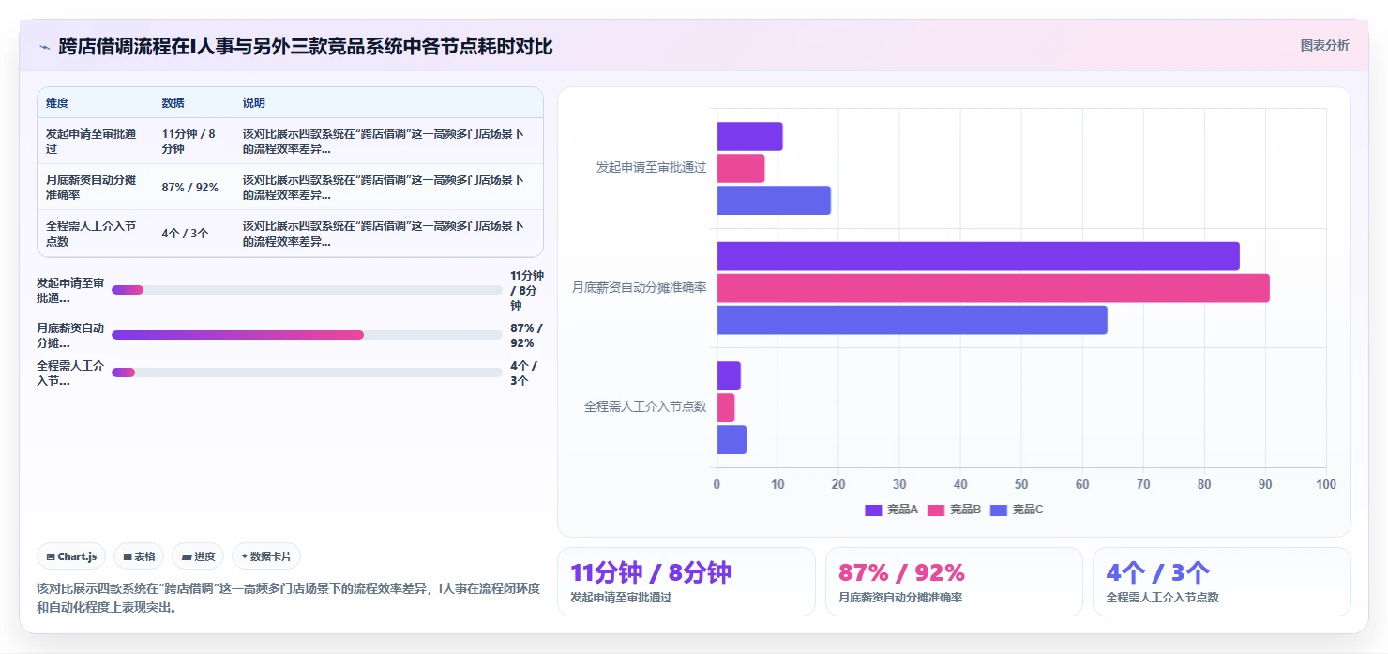Click chart axis label 发起申请至审批通过
Viewport: 1388px width, 654px height.
(652, 168)
